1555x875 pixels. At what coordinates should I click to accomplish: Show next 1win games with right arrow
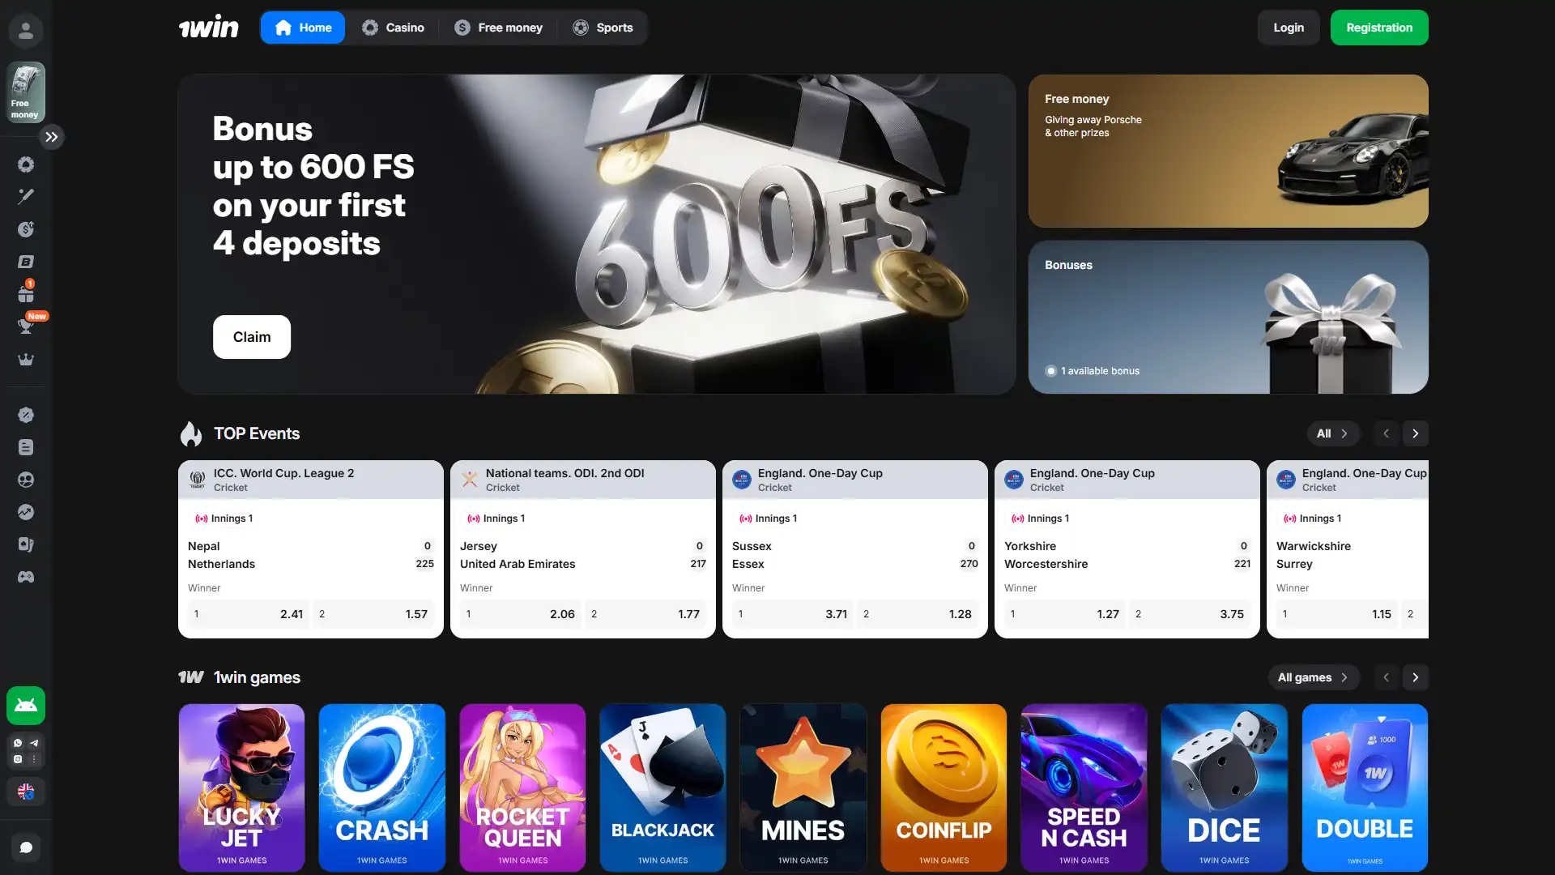pyautogui.click(x=1416, y=677)
